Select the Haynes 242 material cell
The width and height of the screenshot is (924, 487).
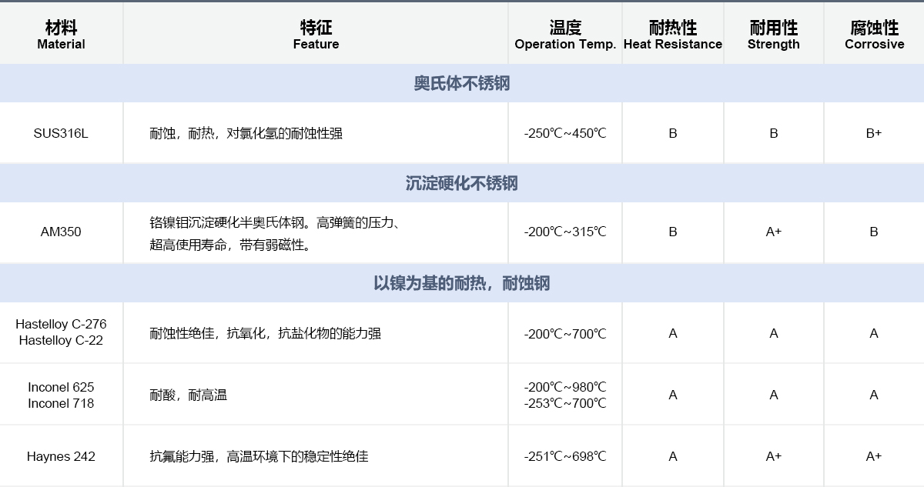point(61,456)
